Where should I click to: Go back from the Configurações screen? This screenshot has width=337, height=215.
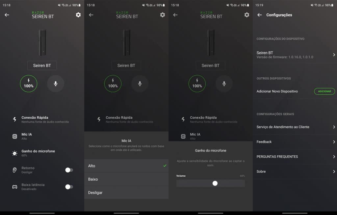260,15
